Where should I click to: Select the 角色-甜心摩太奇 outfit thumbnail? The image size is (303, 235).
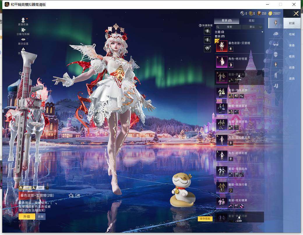(222, 140)
